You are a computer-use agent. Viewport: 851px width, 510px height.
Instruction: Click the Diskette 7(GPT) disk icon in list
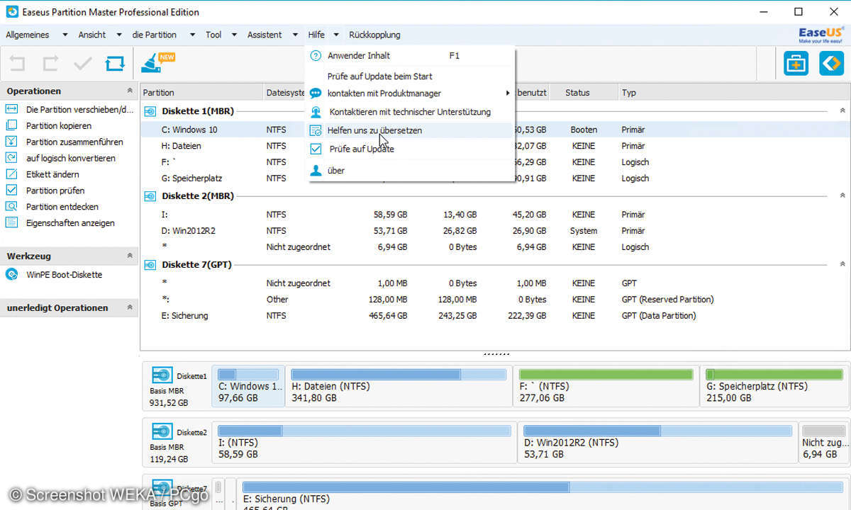150,265
